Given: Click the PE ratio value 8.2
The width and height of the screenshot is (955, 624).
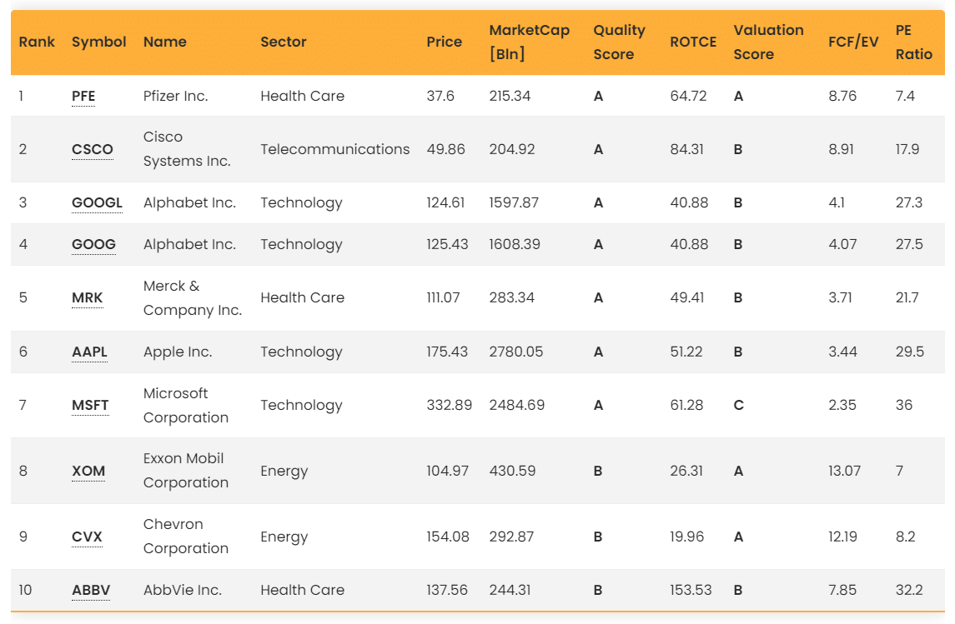Looking at the screenshot, I should tap(905, 537).
